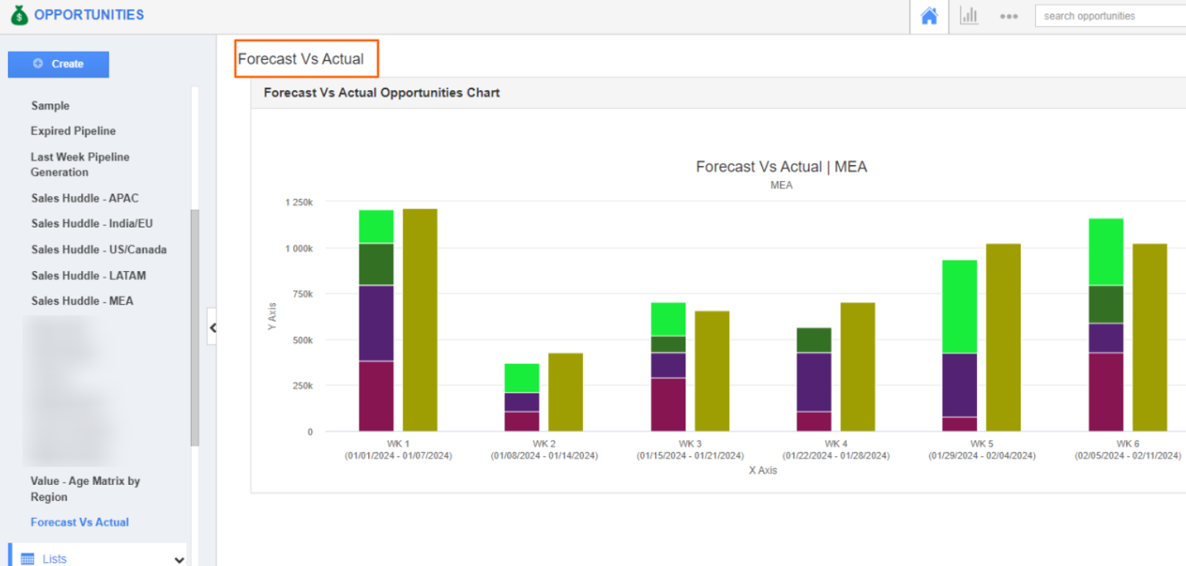Select Last Week Pipeline Generation
Viewport: 1186px width, 566px height.
(x=80, y=164)
